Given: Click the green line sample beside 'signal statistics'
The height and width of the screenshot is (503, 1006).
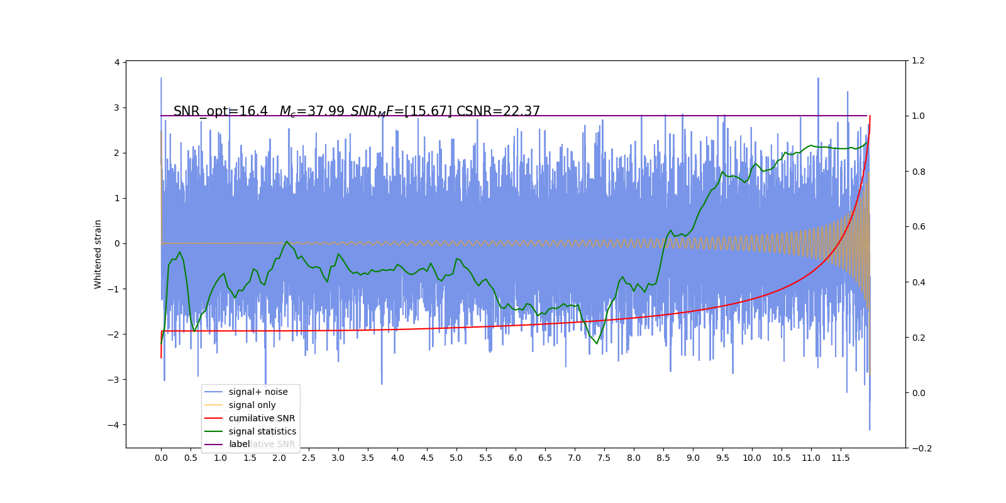Looking at the screenshot, I should (214, 431).
